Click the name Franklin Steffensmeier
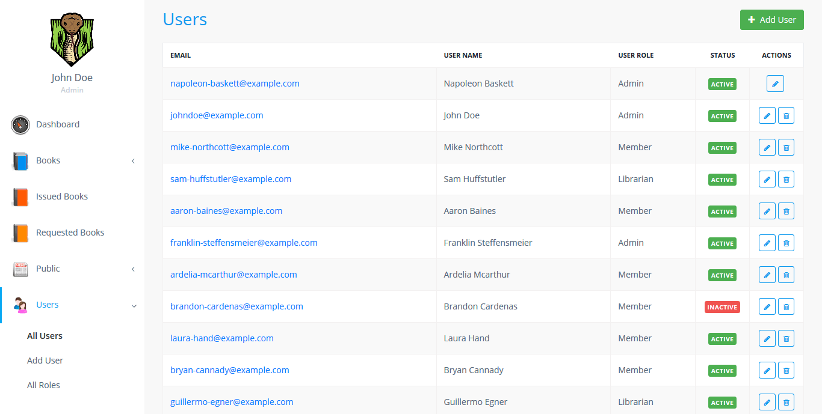The height and width of the screenshot is (414, 822). coord(488,243)
